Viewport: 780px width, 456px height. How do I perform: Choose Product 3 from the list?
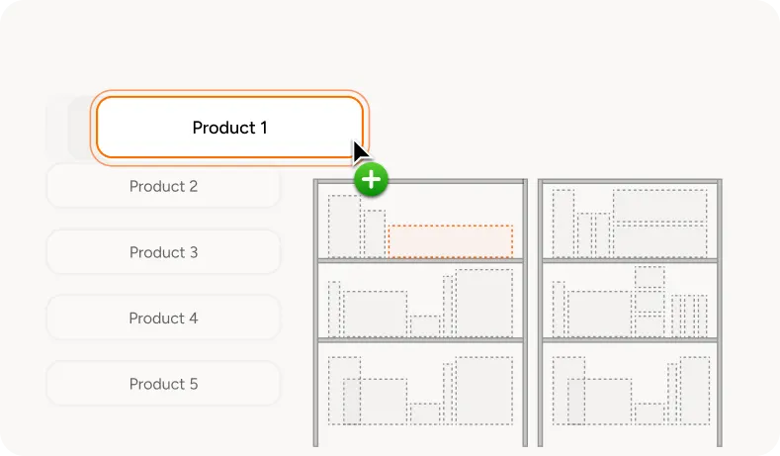(164, 252)
